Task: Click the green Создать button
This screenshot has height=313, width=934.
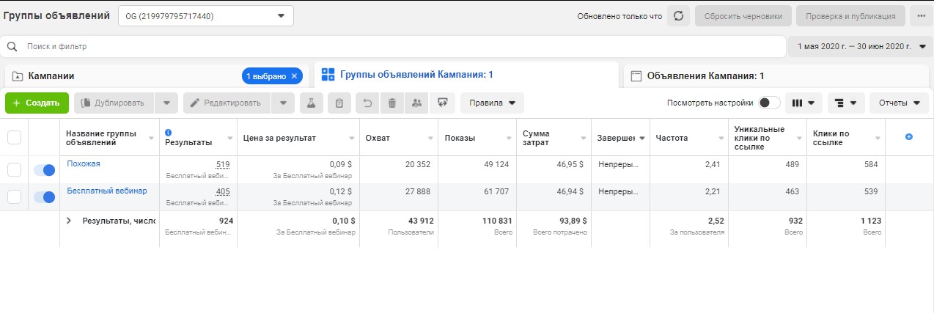Action: [37, 103]
